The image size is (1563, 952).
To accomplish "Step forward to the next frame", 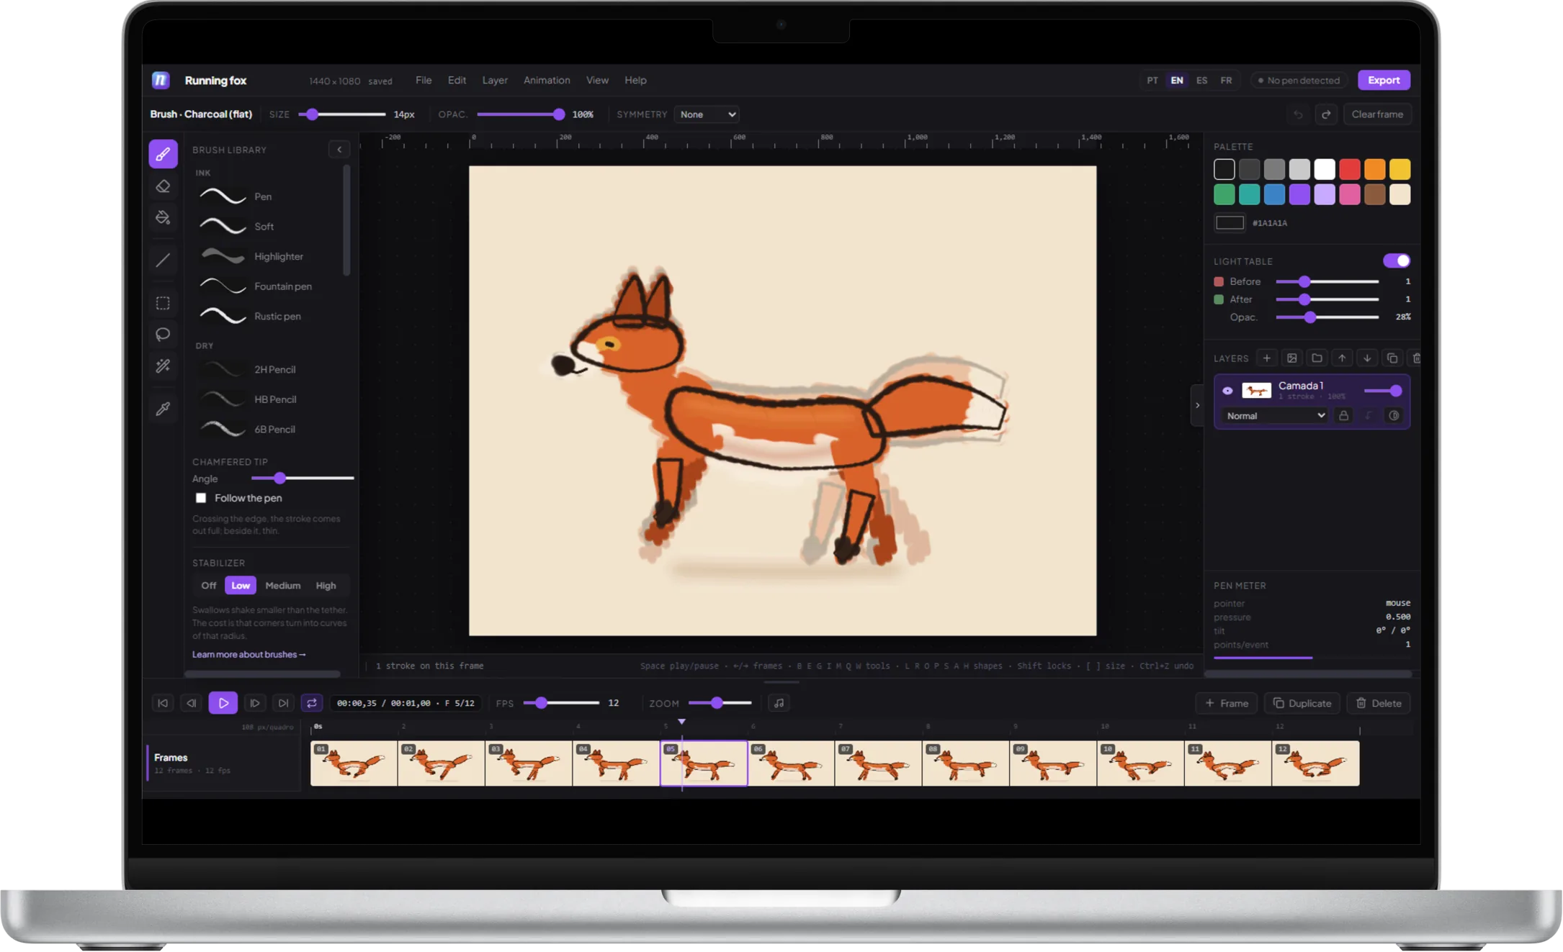I will coord(255,704).
